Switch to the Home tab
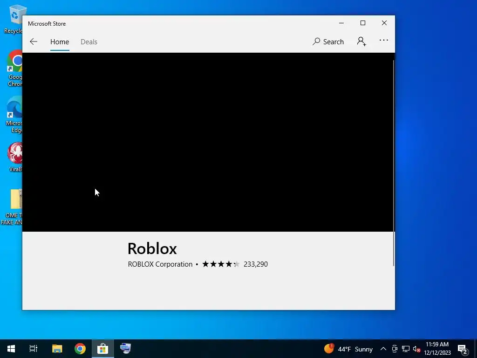Image resolution: width=477 pixels, height=358 pixels. click(x=60, y=41)
